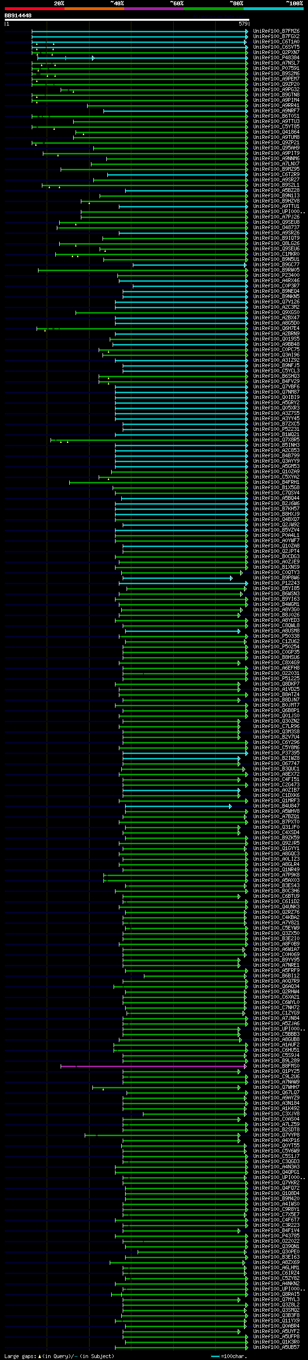Select the UniRef100_Q6H7E4 label
The height and width of the screenshot is (1360, 308).
(276, 329)
